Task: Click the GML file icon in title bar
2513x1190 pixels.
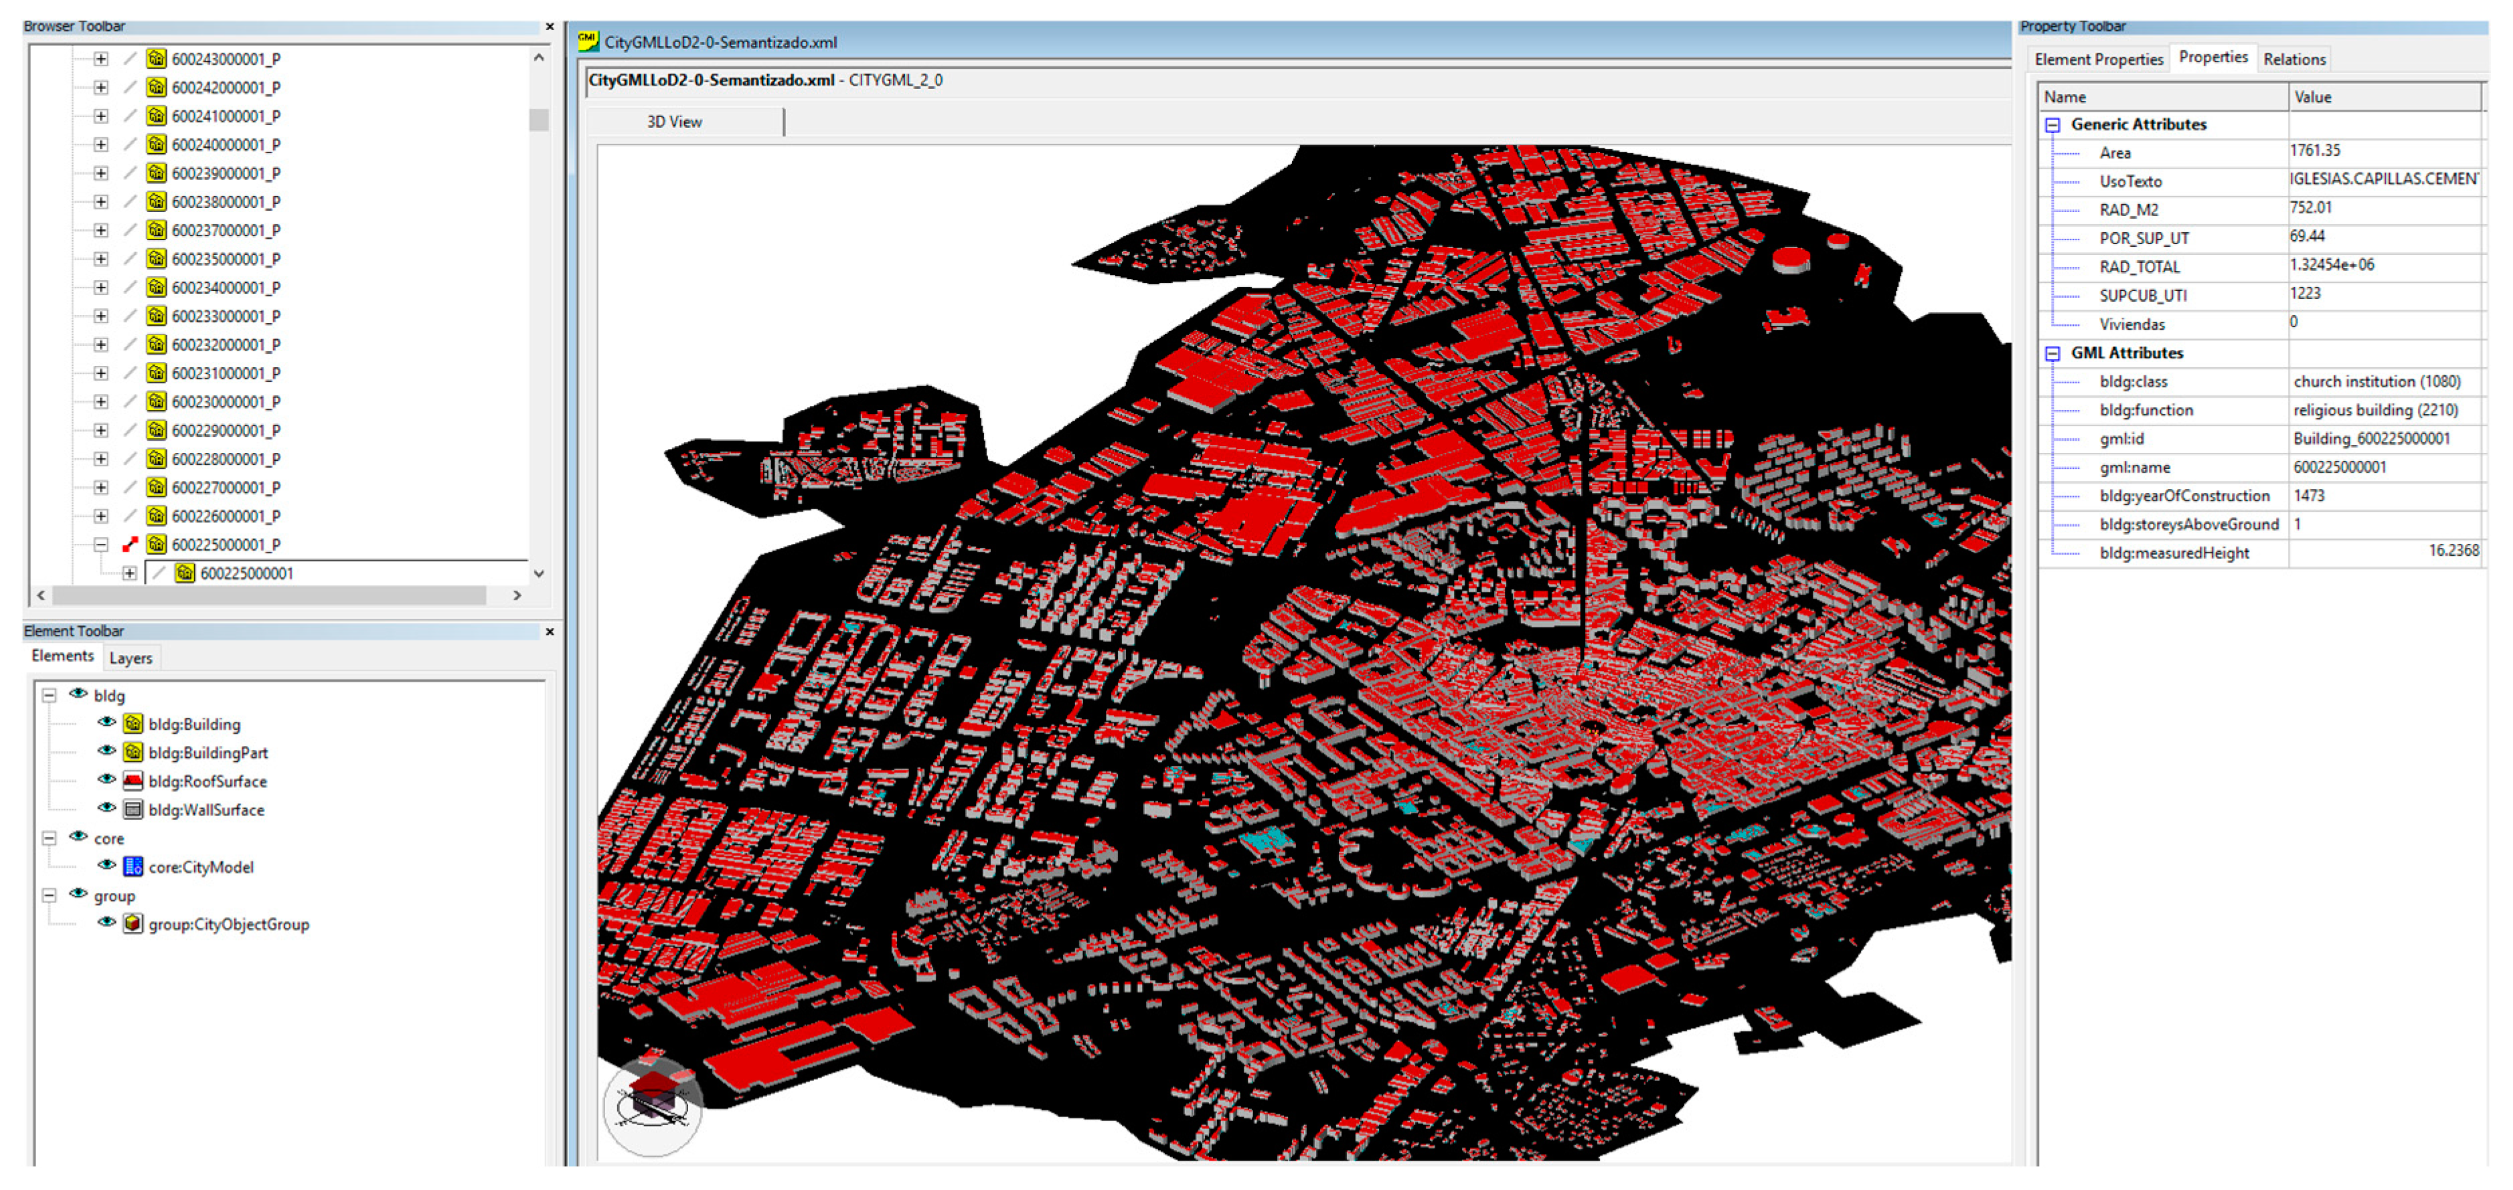Action: coord(587,41)
